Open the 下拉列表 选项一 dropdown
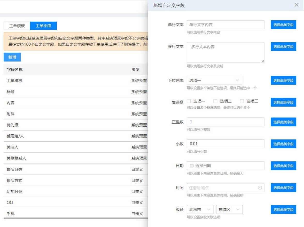The height and width of the screenshot is (227, 304). (214, 80)
